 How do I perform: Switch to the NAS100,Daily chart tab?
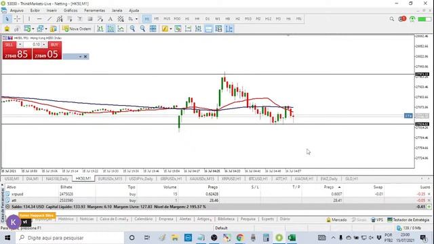57,179
